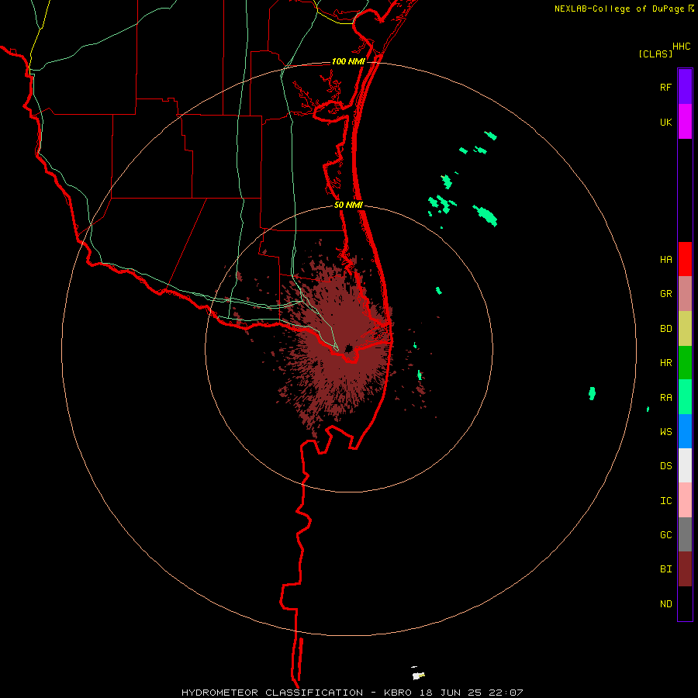Click the DS white legend swatch

click(685, 465)
